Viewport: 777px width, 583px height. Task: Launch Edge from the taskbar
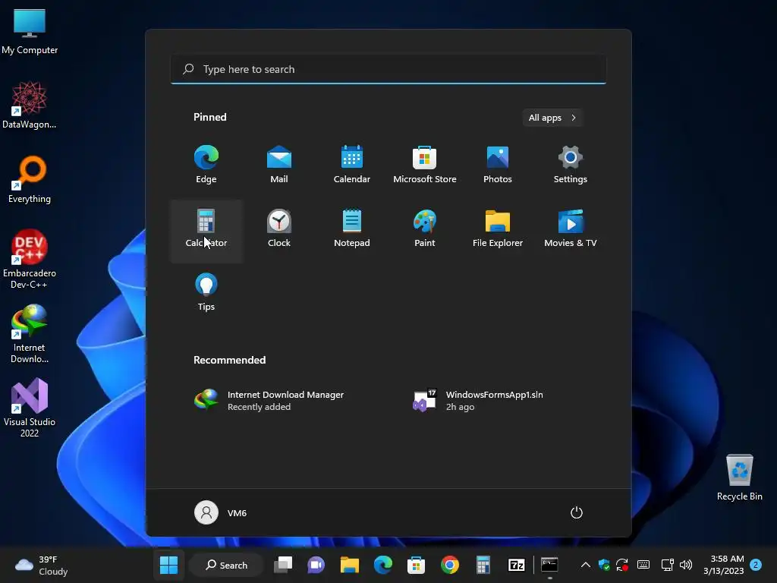click(382, 565)
